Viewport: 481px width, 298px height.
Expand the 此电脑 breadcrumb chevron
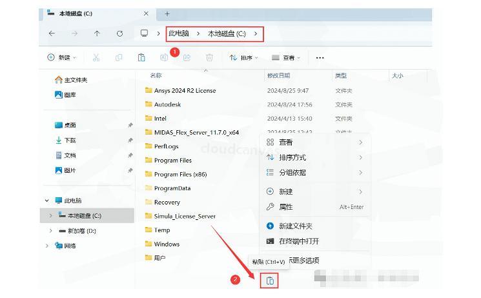(x=198, y=34)
